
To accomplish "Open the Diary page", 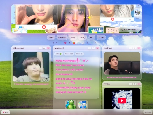I will click(73, 37).
